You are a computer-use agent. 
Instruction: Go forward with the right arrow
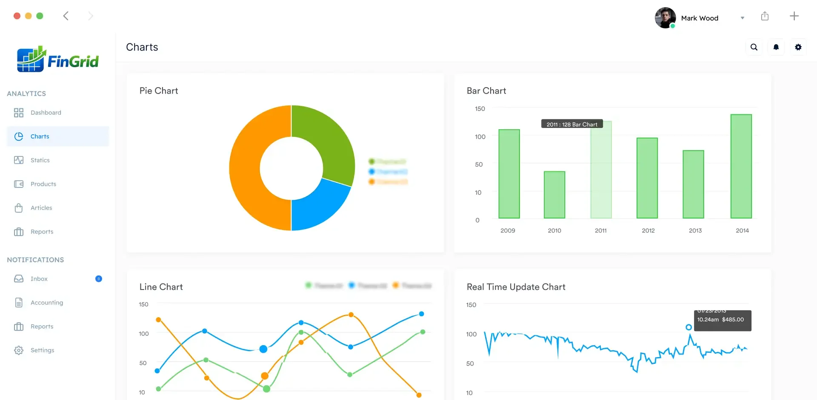[x=90, y=16]
